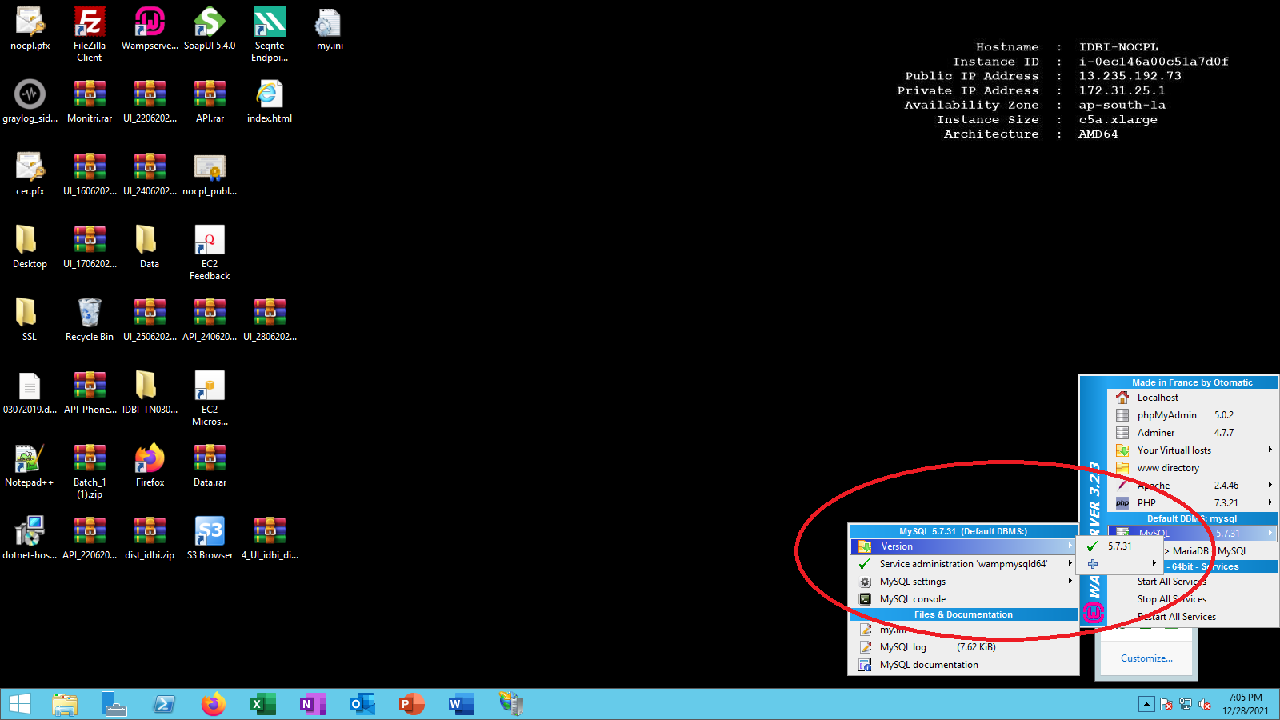Select the SSL folder on desktop
This screenshot has height=720, width=1280.
[x=30, y=320]
